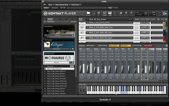Toggle the Bypass button in plugin header

point(46,8)
